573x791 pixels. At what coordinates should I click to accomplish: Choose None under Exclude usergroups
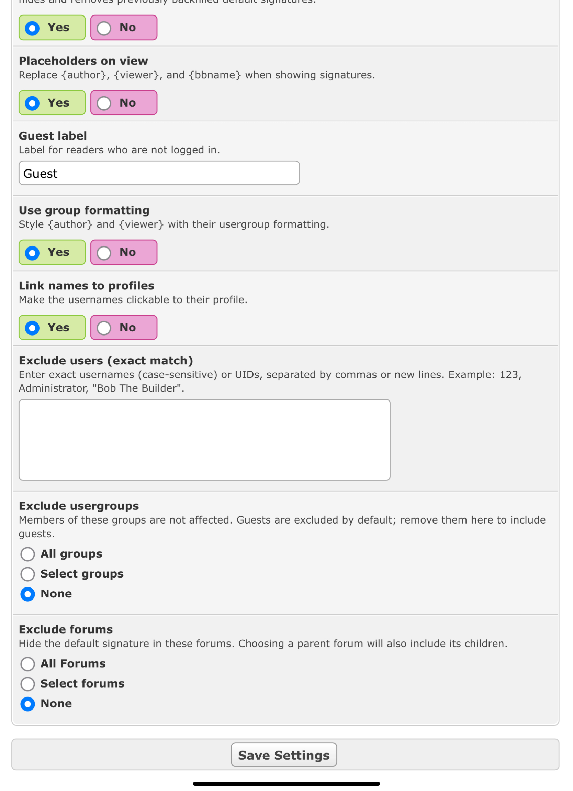(x=27, y=594)
